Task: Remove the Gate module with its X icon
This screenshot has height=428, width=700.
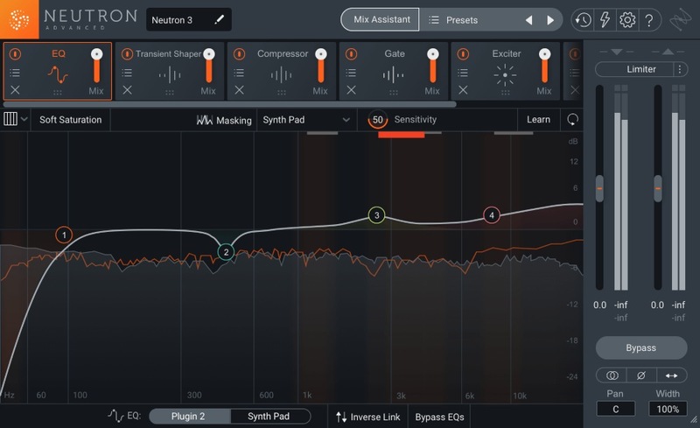Action: pyautogui.click(x=352, y=90)
